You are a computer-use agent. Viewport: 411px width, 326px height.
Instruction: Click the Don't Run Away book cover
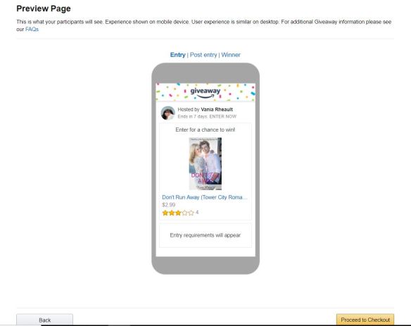click(x=205, y=163)
